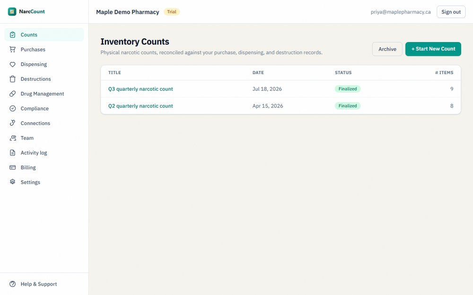The image size is (473, 295).
Task: Click the Apr 15, 2026 date
Action: (268, 106)
